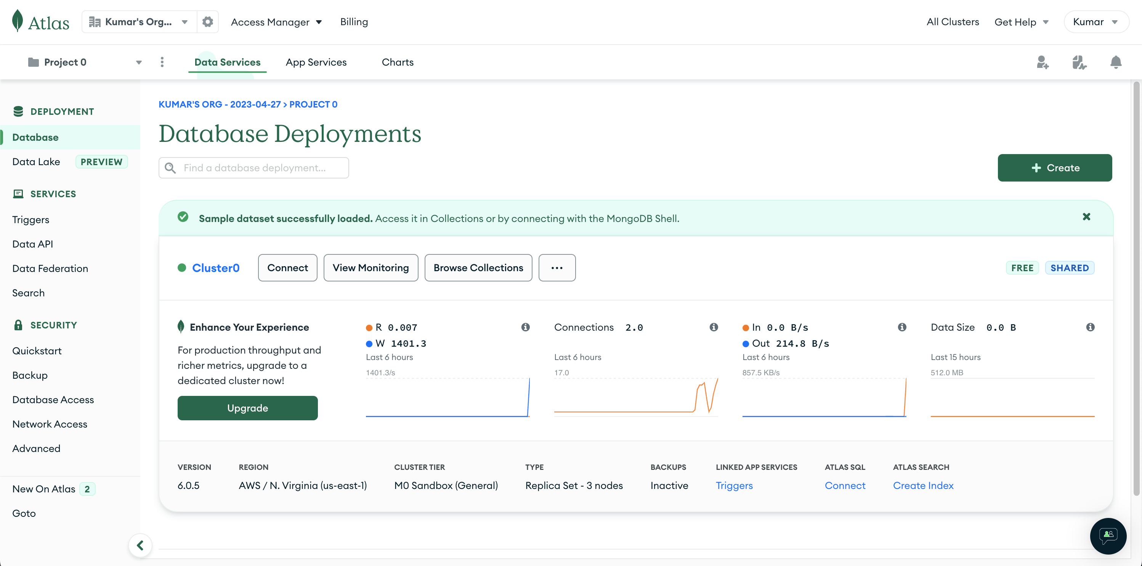Screen dimensions: 1142x566
Task: Open Triggers link under Linked App Services
Action: click(x=734, y=485)
